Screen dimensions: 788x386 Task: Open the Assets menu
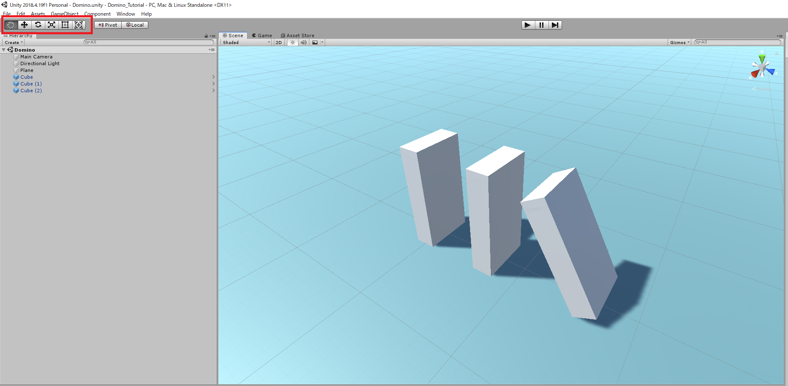point(38,14)
